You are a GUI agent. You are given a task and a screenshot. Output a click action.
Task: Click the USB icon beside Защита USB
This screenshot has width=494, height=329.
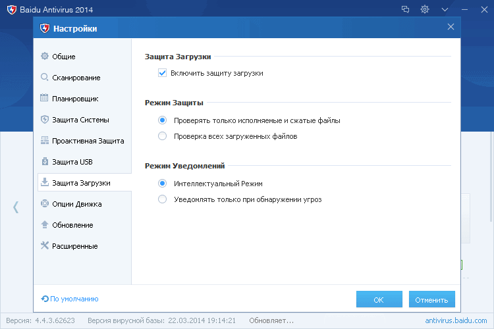[45, 161]
